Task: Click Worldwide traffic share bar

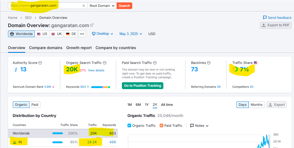Action: [x=58, y=133]
